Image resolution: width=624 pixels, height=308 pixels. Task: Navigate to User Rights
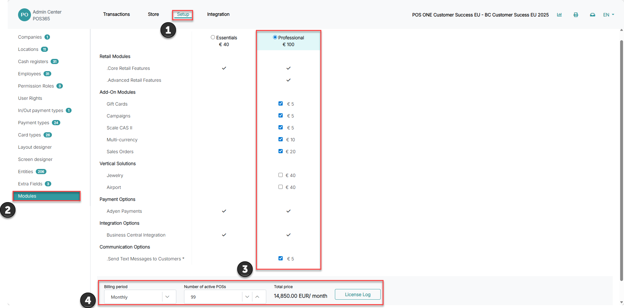point(30,98)
